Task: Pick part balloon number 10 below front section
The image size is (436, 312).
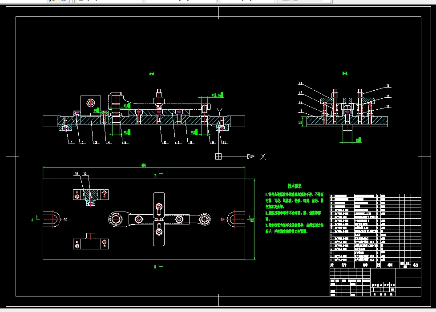Action: click(225, 142)
